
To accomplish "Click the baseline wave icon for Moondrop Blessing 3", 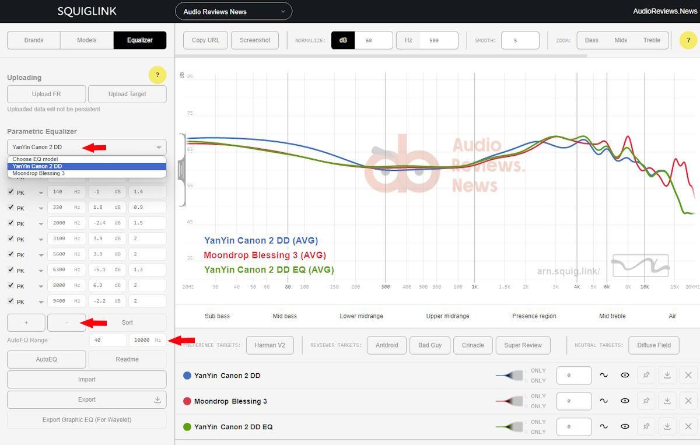I will pos(604,401).
